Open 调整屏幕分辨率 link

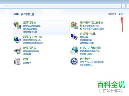click(87, 43)
